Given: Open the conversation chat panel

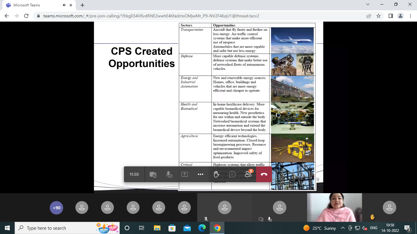Looking at the screenshot, I should pyautogui.click(x=232, y=174).
